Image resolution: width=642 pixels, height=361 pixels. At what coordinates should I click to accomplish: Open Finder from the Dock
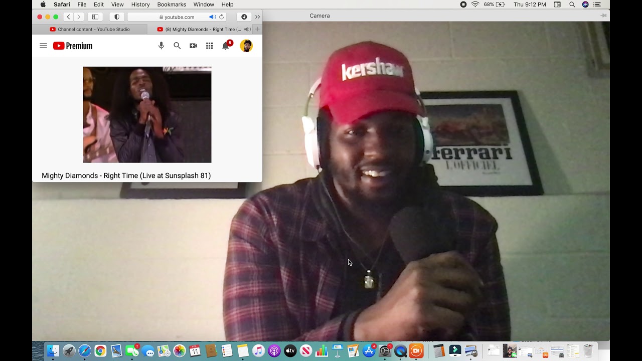click(x=53, y=351)
